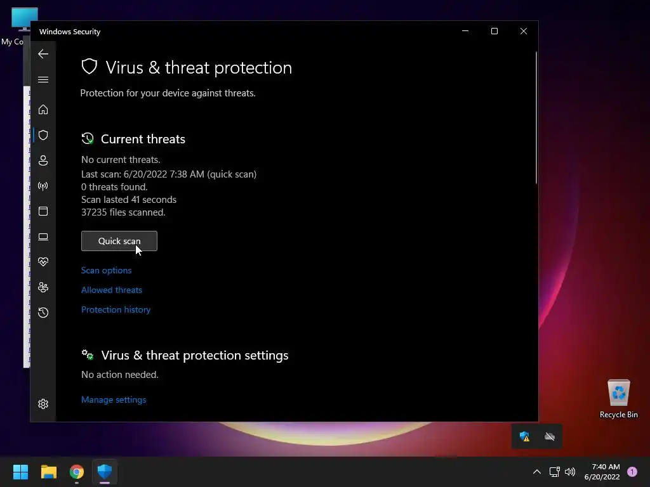Click the Virus & threat protection settings gear icon
This screenshot has height=487, width=650.
coord(88,355)
